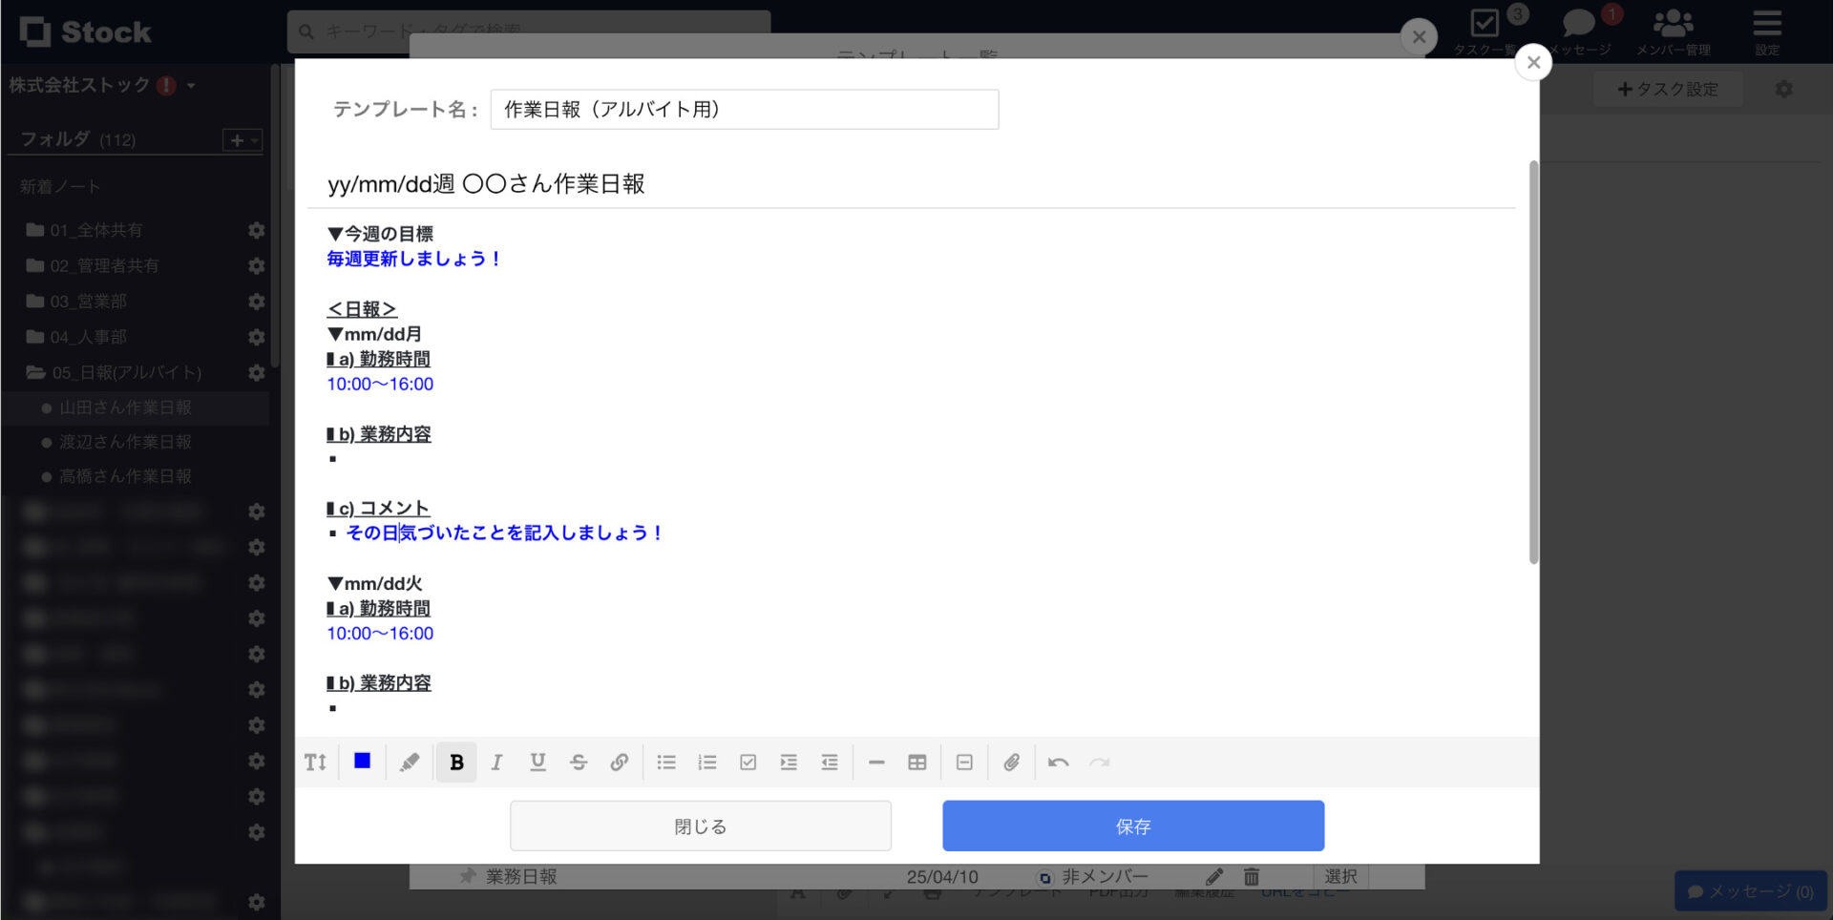Open 渡辺さん作業日報 note
This screenshot has width=1833, height=920.
125,442
